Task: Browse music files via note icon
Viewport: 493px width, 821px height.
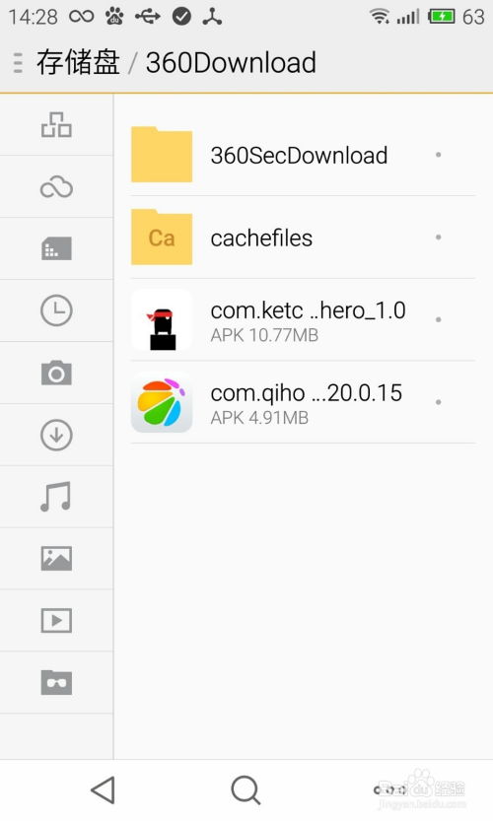Action: pos(56,497)
